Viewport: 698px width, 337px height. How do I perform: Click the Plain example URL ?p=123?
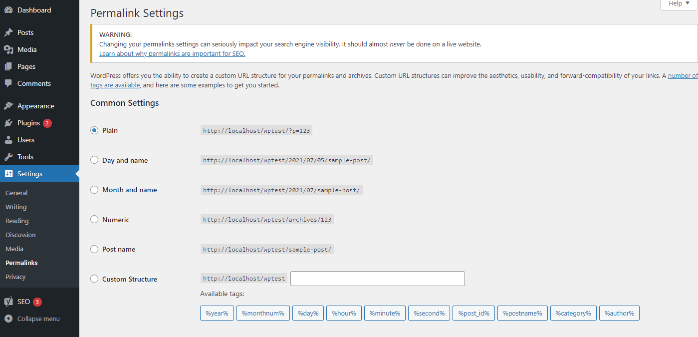[x=257, y=131]
